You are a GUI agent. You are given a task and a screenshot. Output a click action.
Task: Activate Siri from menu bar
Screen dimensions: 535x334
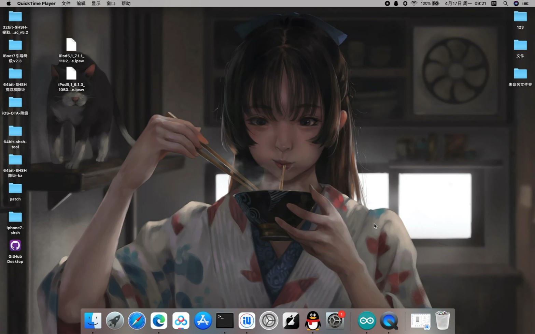(x=516, y=3)
